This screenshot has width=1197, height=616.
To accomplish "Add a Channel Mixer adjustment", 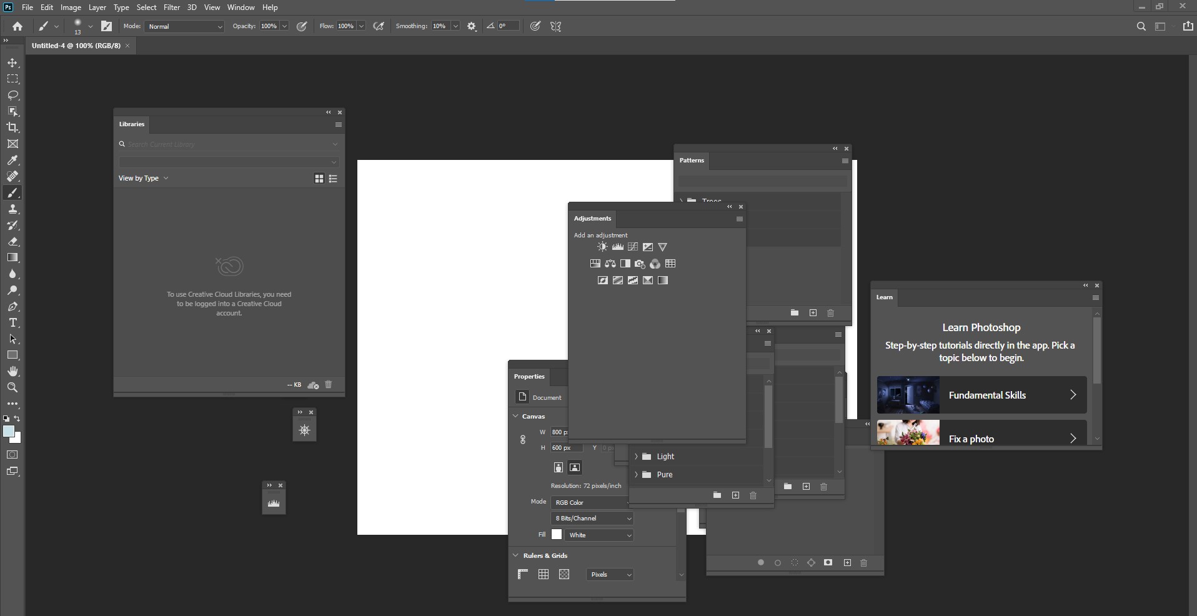I will click(655, 264).
